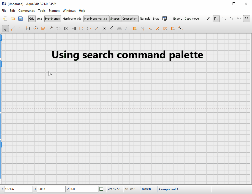252x194 pixels.
Task: Toggle the perspective trapezoid view button
Action: pos(246,19)
